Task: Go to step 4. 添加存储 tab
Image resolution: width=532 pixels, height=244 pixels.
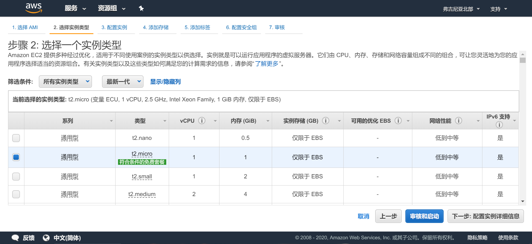Action: pyautogui.click(x=156, y=27)
